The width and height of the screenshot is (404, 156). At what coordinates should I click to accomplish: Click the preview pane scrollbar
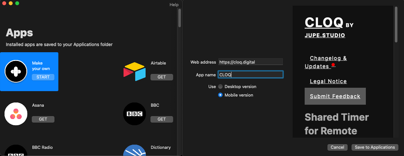pyautogui.click(x=396, y=24)
